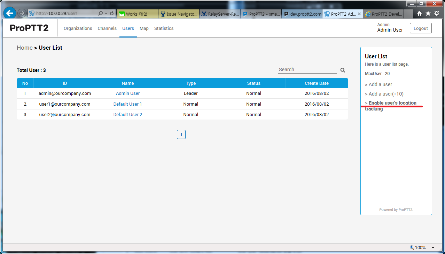Open the favorites star icon
445x254 pixels.
(428, 13)
